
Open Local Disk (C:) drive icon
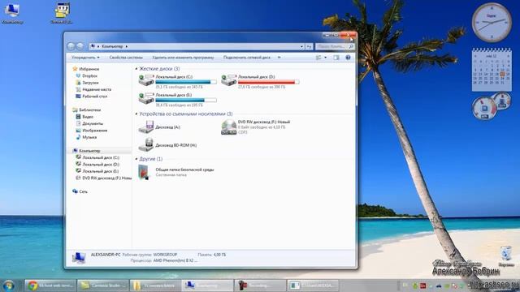click(146, 81)
